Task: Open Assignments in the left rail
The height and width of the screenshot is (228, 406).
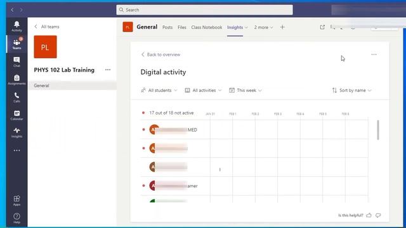Action: pyautogui.click(x=16, y=80)
